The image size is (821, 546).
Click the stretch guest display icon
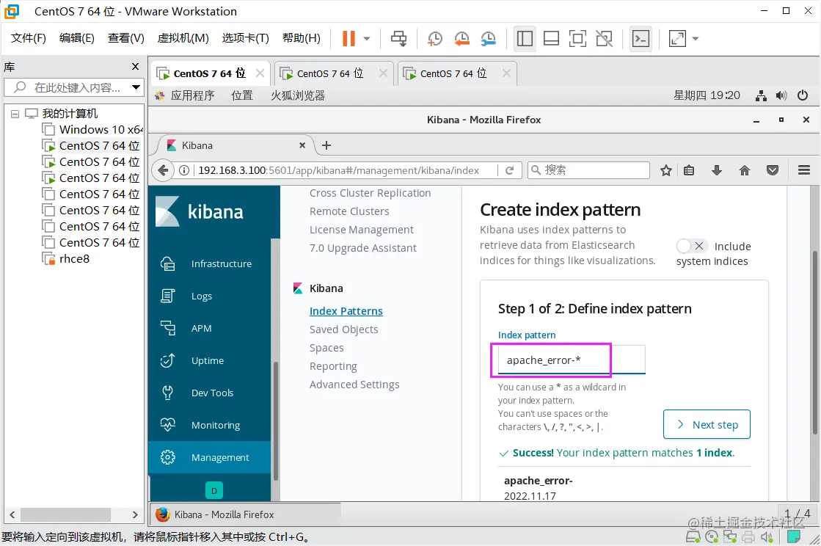[677, 38]
